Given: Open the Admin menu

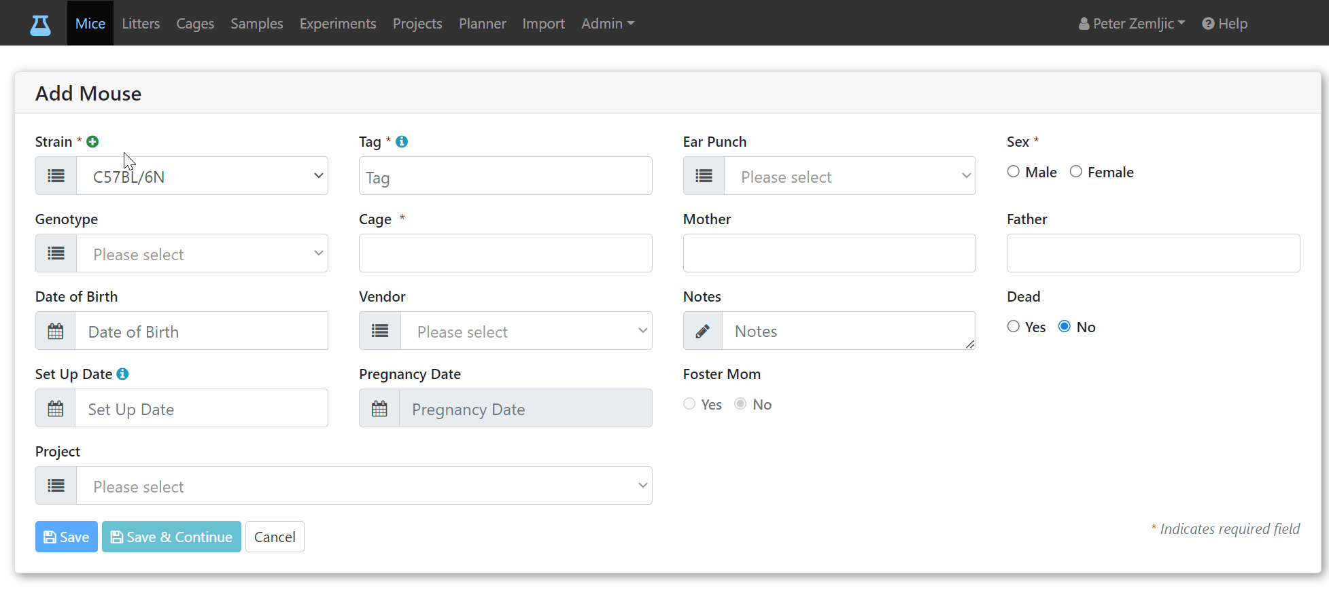Looking at the screenshot, I should 608,23.
